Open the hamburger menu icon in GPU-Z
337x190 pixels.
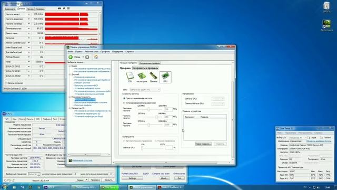pyautogui.click(x=68, y=8)
